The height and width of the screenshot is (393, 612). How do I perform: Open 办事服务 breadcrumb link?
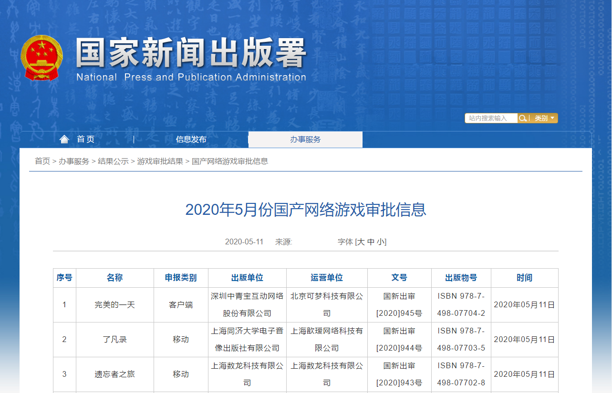(74, 161)
